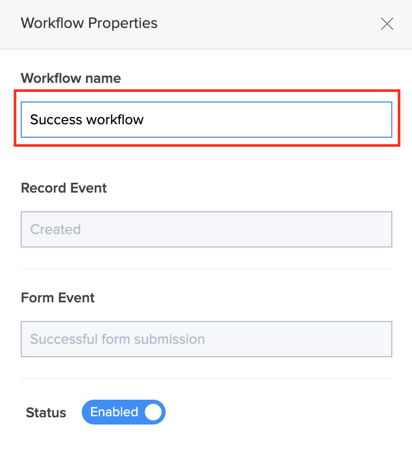Image resolution: width=412 pixels, height=468 pixels.
Task: Click the "Record Event" label
Action: tap(64, 188)
